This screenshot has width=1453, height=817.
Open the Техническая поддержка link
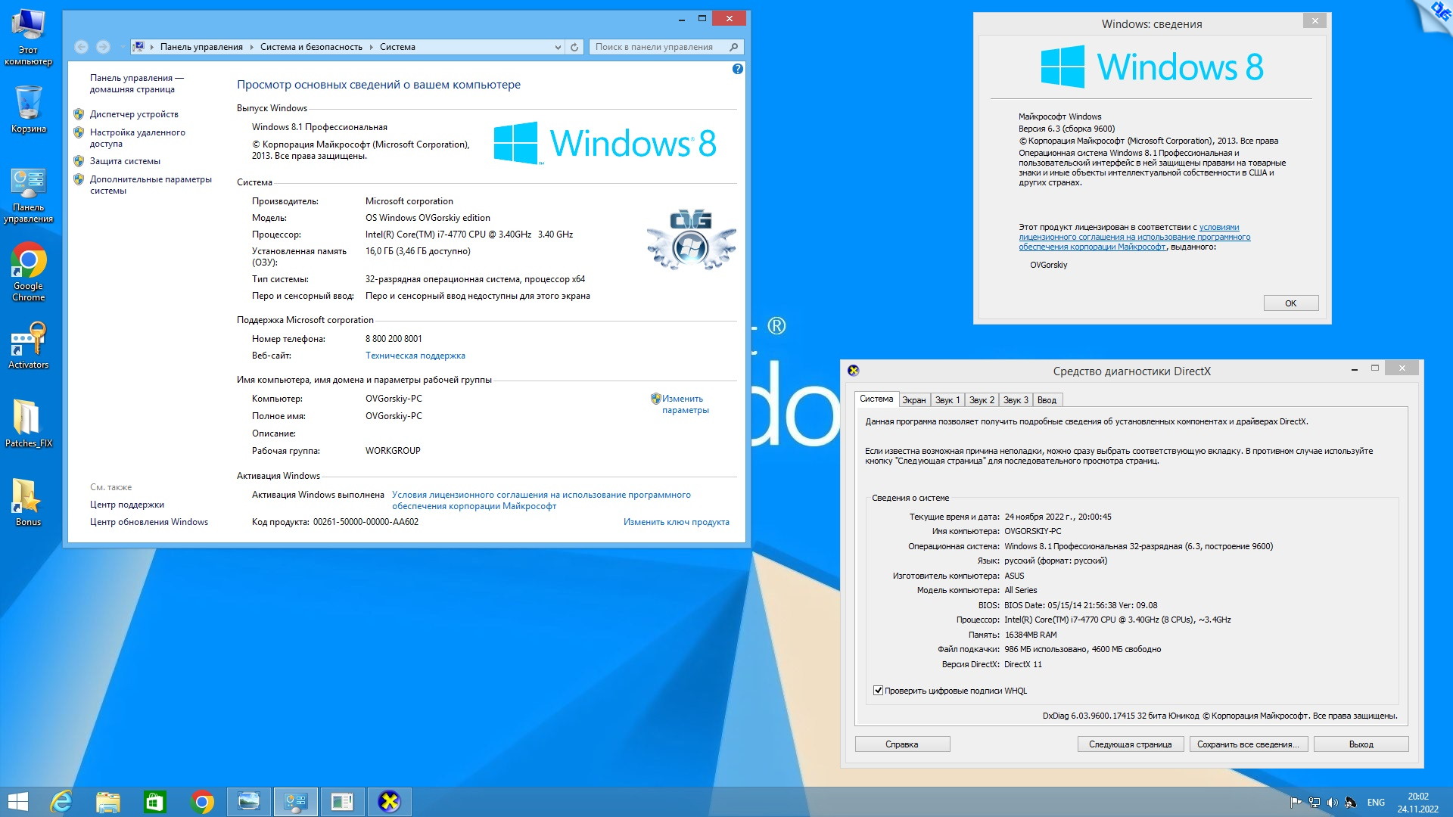tap(415, 356)
